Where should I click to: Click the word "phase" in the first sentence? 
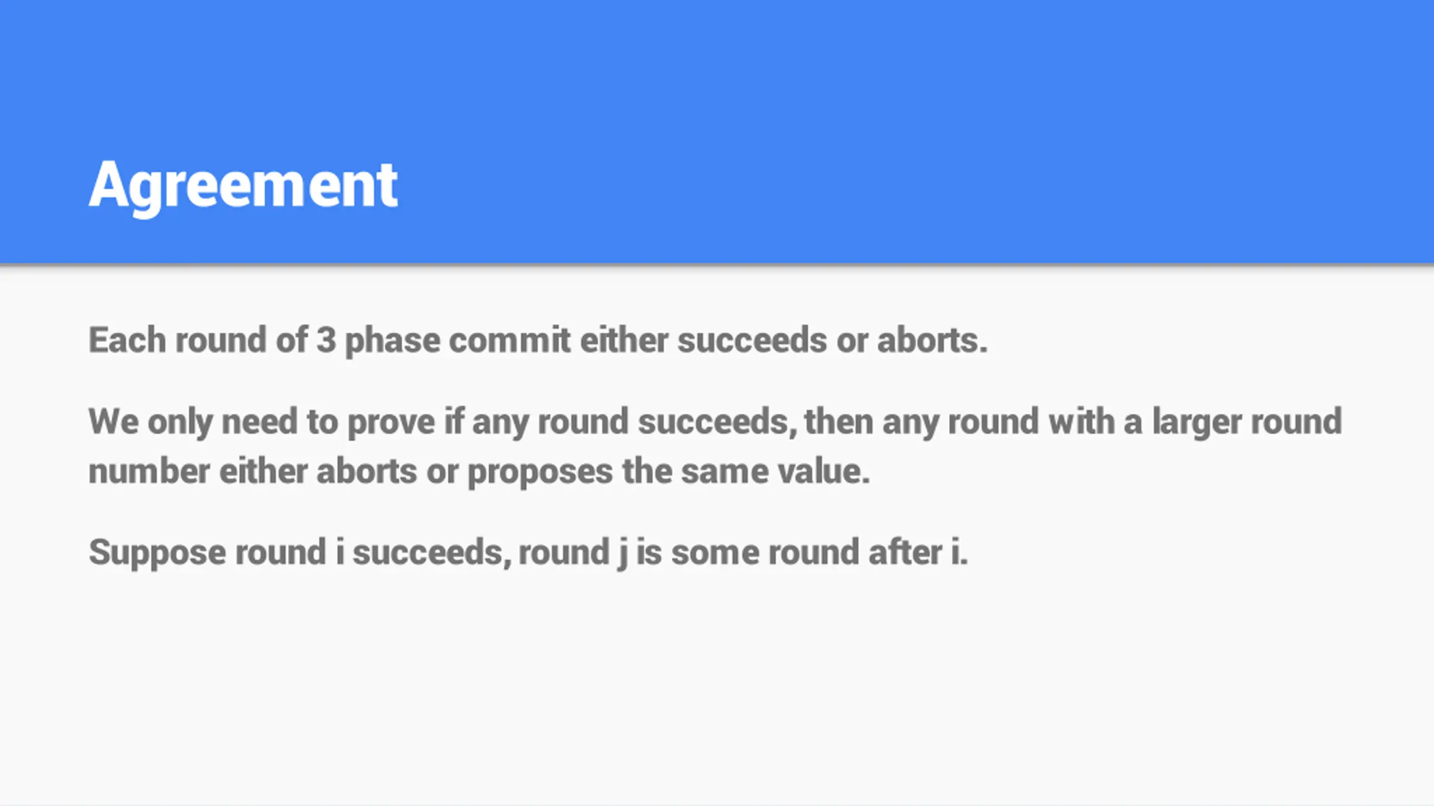coord(393,341)
